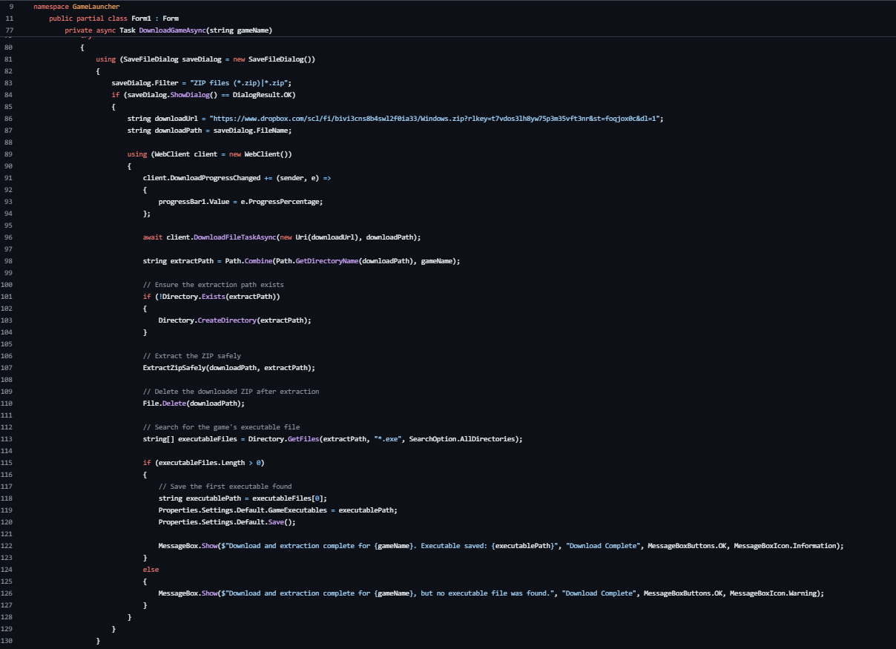Click line number 96 in the gutter
The height and width of the screenshot is (649, 896).
(8, 237)
